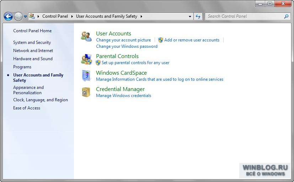Open the recent pages dropdown arrow

pyautogui.click(x=25, y=16)
